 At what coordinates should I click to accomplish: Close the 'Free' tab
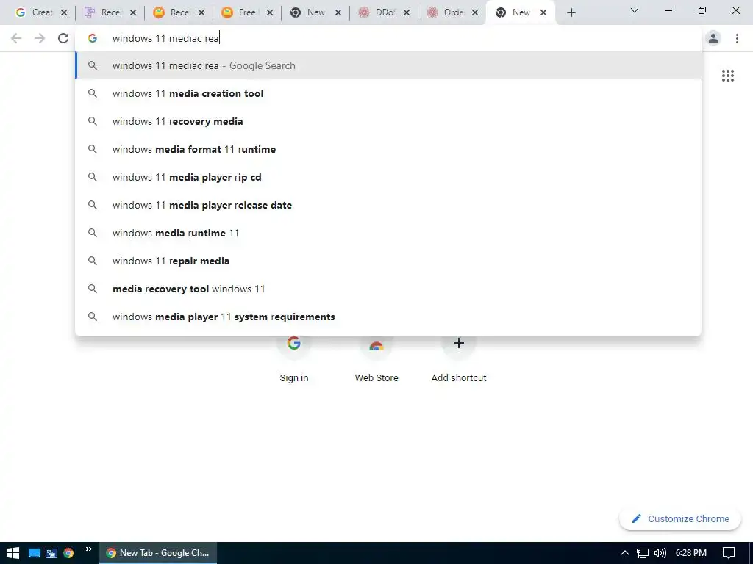pos(270,13)
